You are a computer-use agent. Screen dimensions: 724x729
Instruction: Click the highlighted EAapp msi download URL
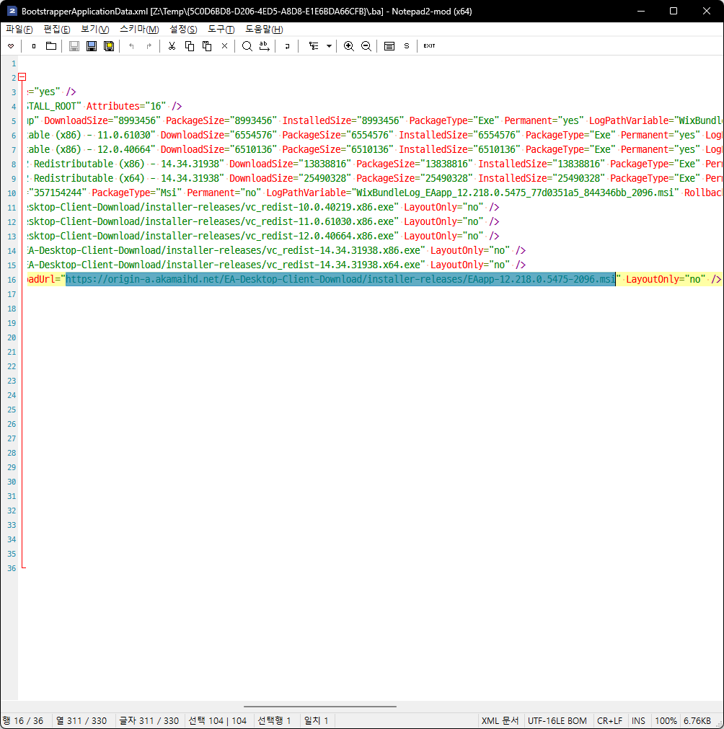340,280
